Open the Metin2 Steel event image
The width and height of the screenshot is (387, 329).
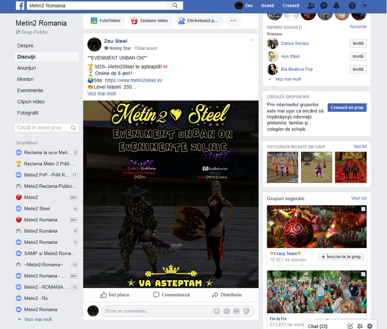[x=171, y=194]
